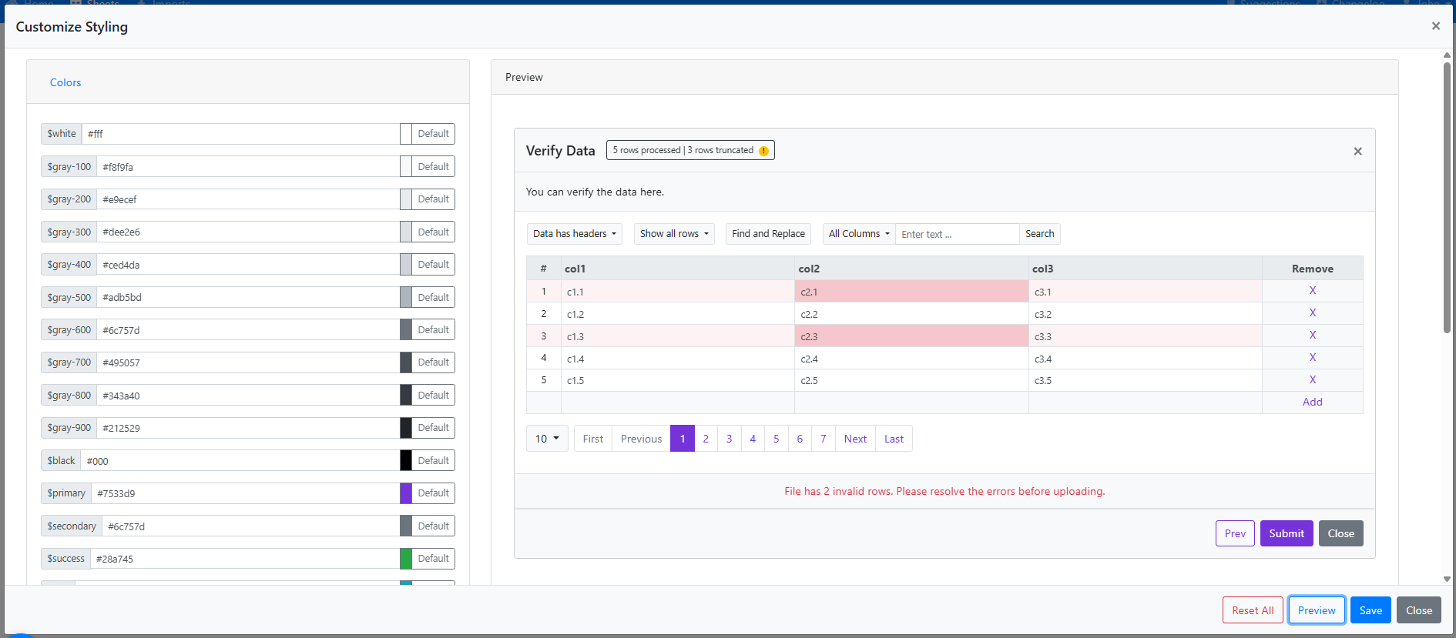The image size is (1456, 638).
Task: Click the Submit button
Action: click(1287, 533)
